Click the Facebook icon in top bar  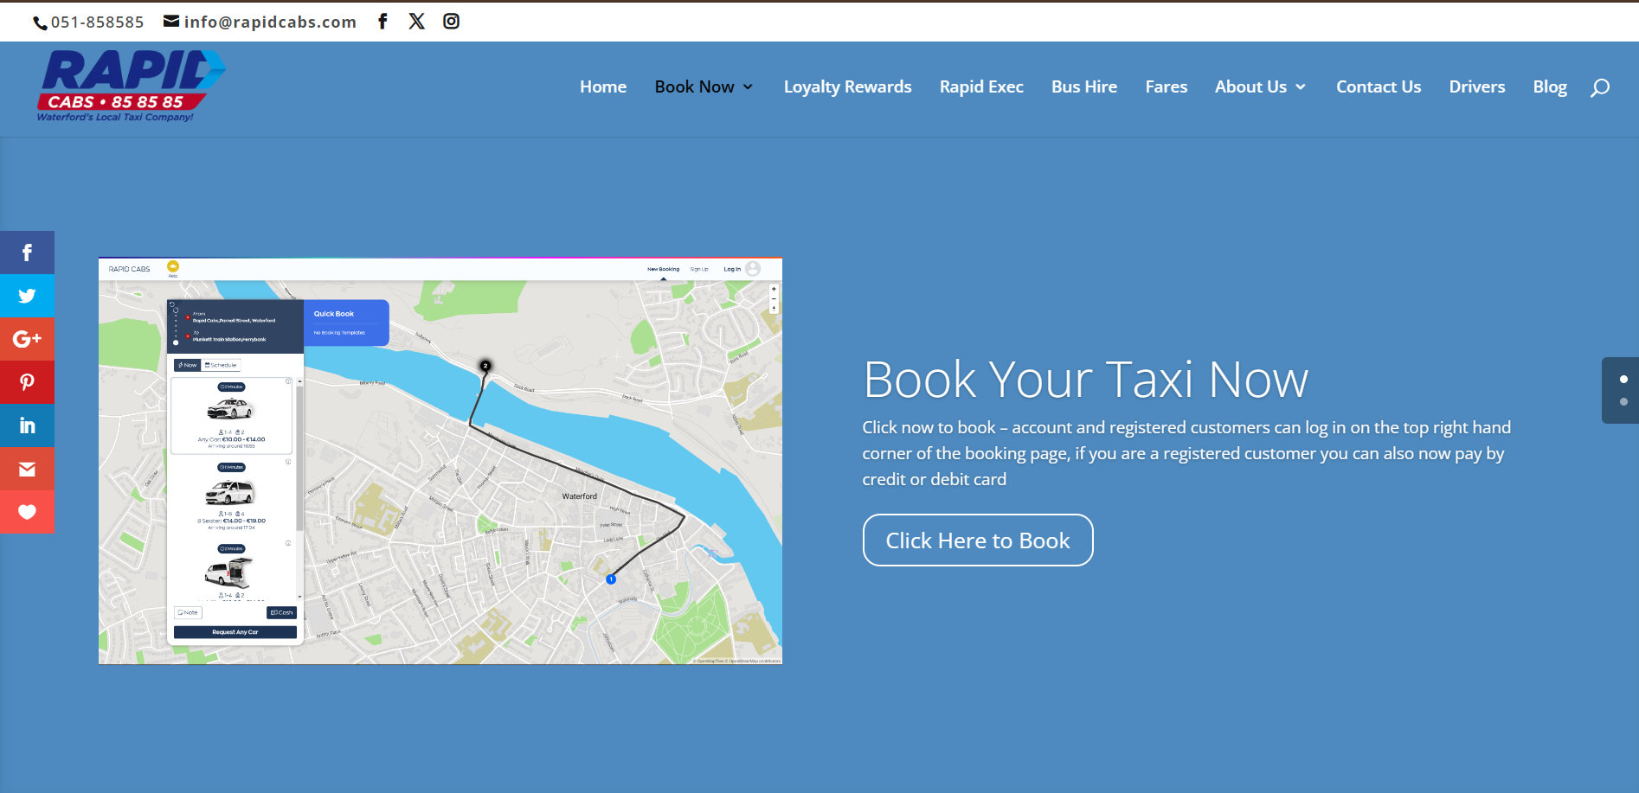coord(382,22)
